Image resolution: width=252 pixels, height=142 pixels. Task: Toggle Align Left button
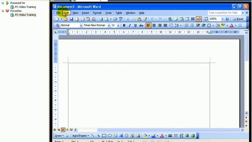point(148,25)
